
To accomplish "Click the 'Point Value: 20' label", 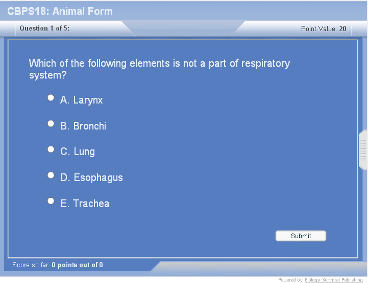I will pyautogui.click(x=324, y=29).
